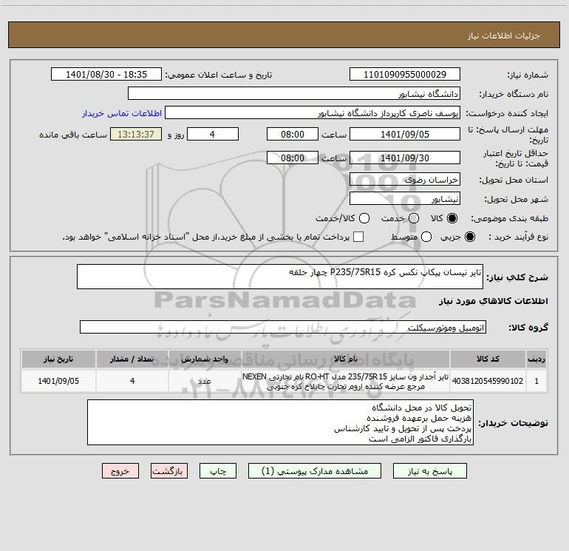Screen dimensions: 569x551
Task: Click the price validity date 1401/09/30 field
Action: click(405, 158)
